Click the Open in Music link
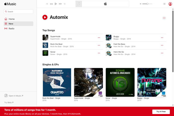The width and height of the screenshot is (174, 116). coord(14,96)
